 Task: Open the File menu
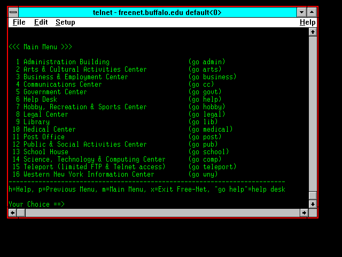coord(19,22)
